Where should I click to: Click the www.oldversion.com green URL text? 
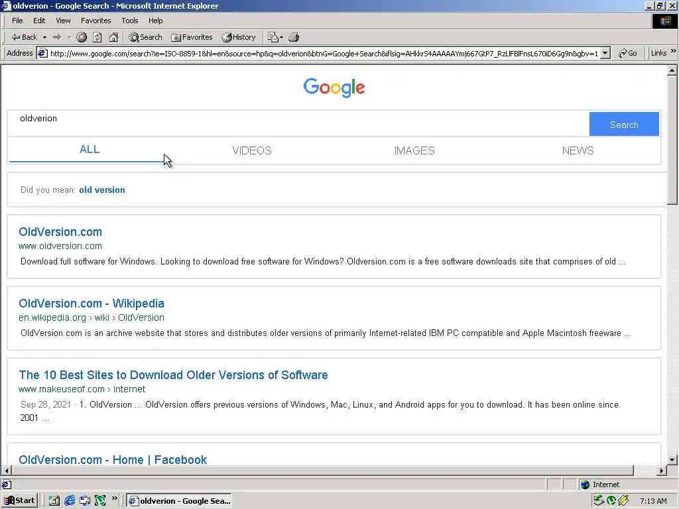pos(60,246)
